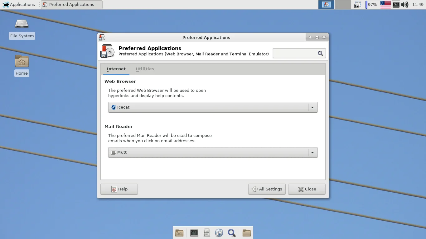The image size is (426, 239).
Task: Open file manager cabinet dock icon
Action: 207,233
